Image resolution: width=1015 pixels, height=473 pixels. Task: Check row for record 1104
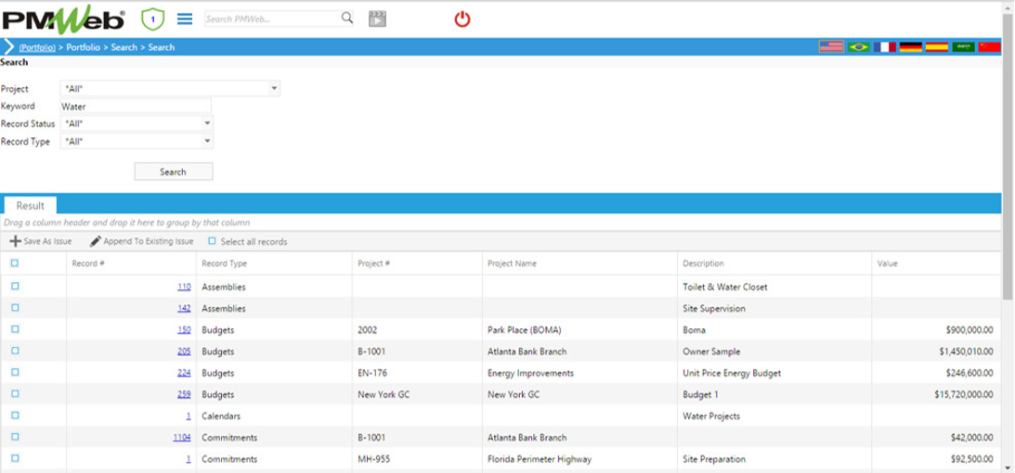pyautogui.click(x=15, y=437)
